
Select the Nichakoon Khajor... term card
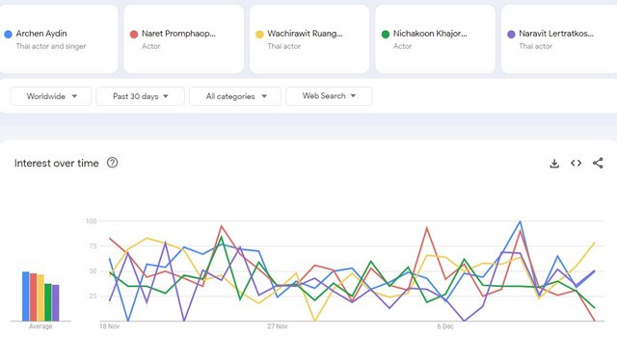click(435, 39)
